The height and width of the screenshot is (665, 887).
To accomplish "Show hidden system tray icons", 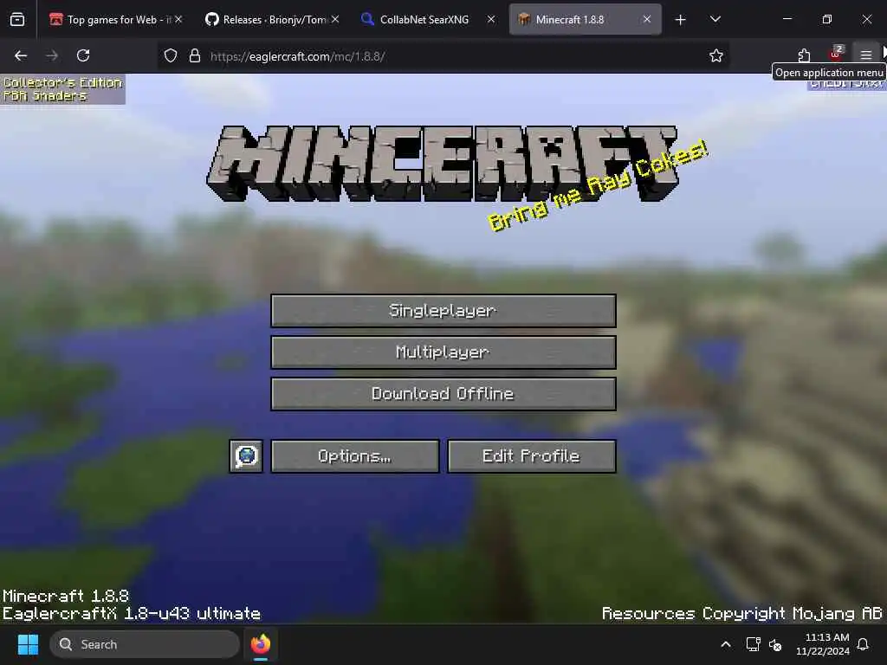I will pos(726,644).
